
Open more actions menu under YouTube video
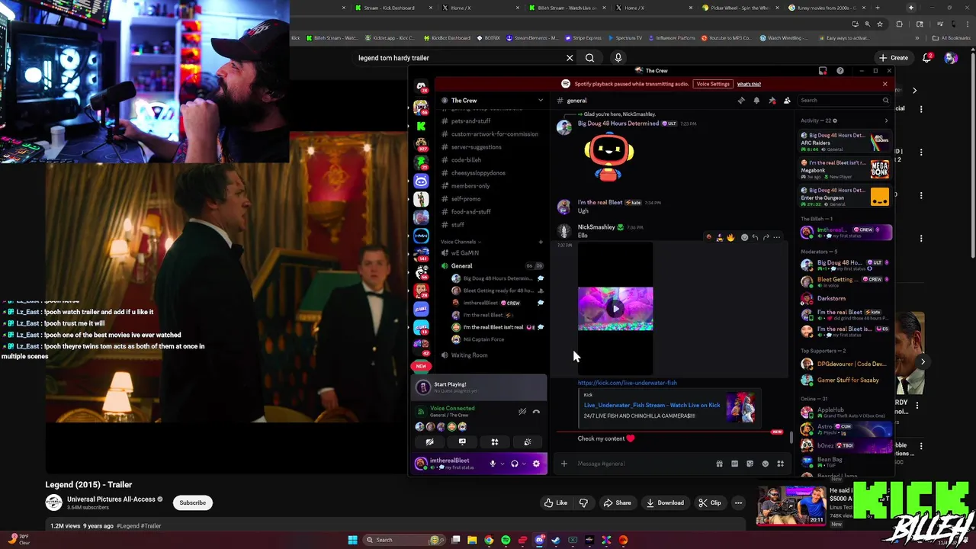[x=738, y=502]
